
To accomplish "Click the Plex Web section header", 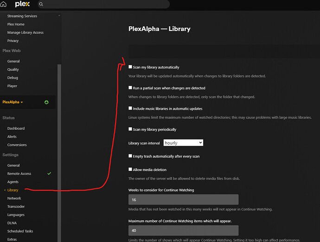I will [x=12, y=51].
